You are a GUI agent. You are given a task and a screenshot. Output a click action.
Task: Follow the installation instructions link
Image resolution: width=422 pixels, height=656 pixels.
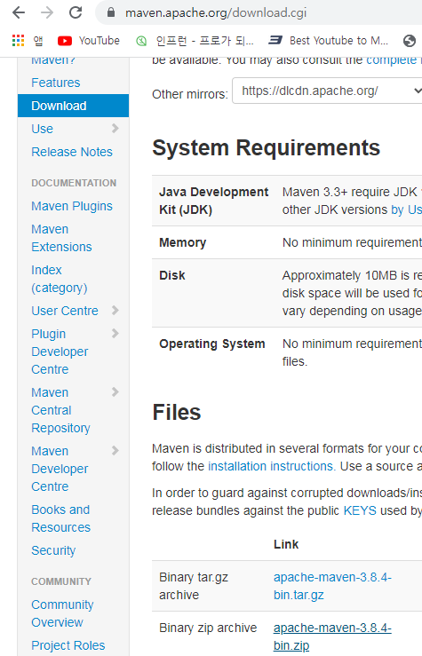[272, 466]
